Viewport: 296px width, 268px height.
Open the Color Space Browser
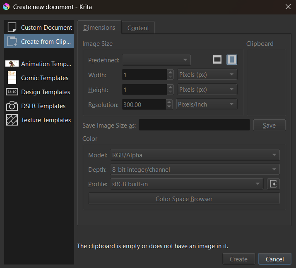pos(184,199)
